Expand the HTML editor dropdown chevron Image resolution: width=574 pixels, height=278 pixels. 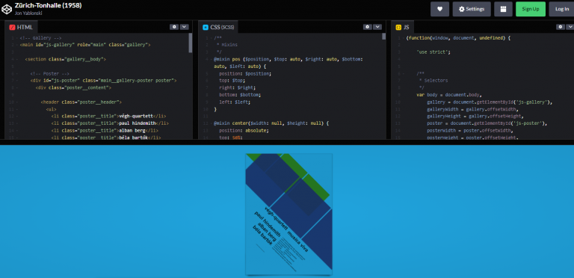pyautogui.click(x=184, y=27)
